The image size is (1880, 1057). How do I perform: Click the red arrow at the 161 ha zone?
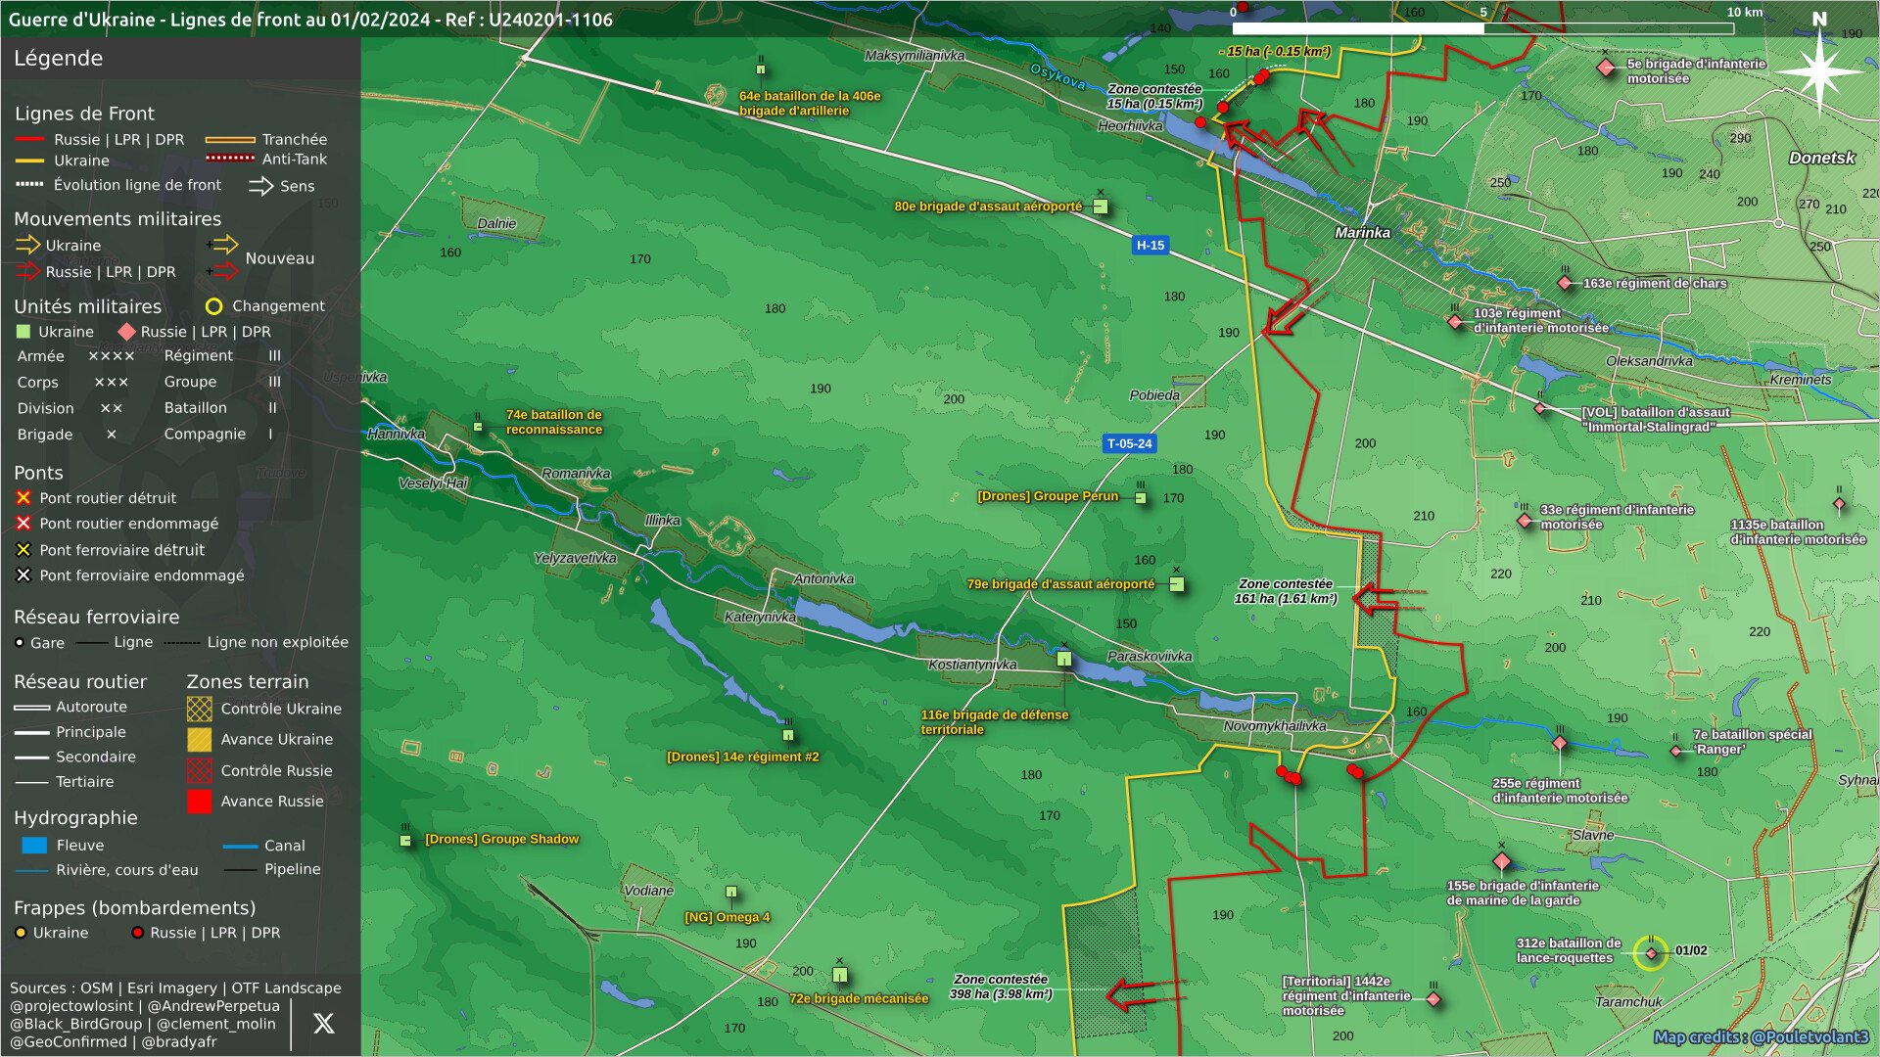[1388, 597]
